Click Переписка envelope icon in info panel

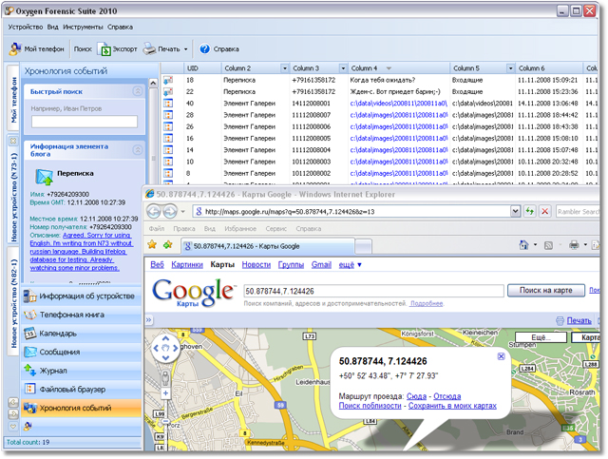pos(45,177)
